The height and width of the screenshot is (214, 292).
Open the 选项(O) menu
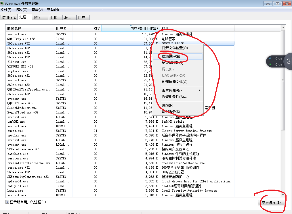tap(21, 10)
